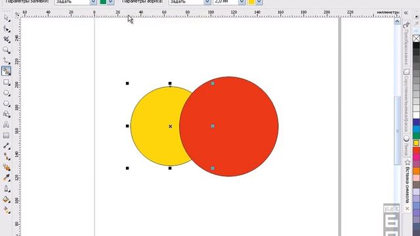The height and width of the screenshot is (236, 420).
Task: Collapse the docker panel with double chevron
Action: [x=406, y=13]
